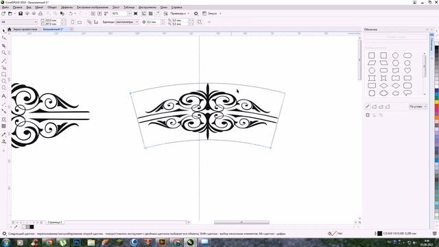Open the Edit (Правка) menu

coord(18,8)
